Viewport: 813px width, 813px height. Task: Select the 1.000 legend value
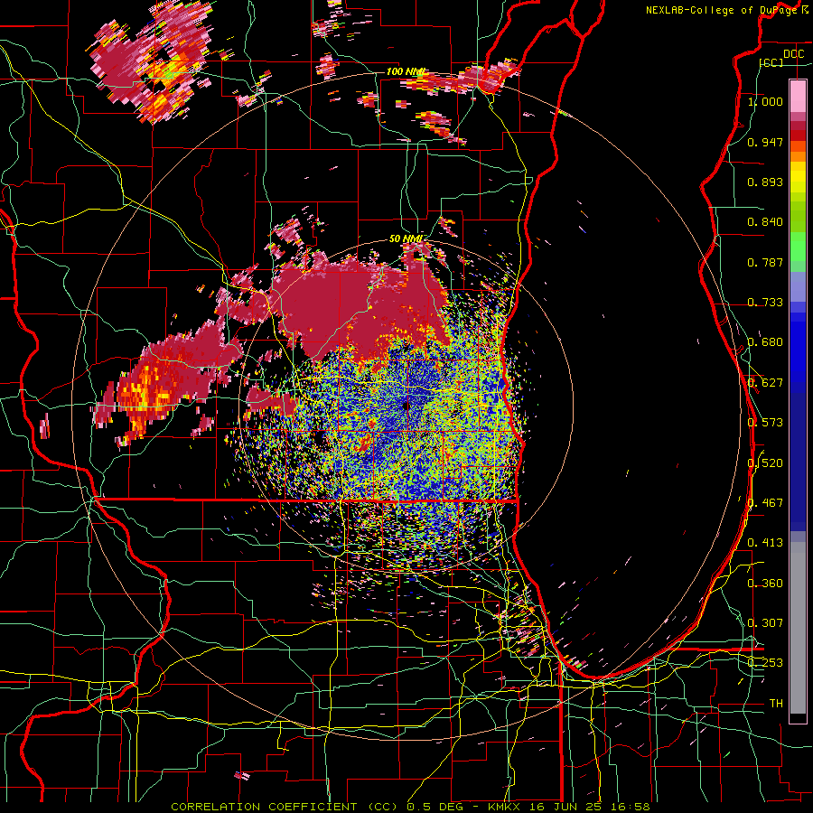tap(765, 101)
